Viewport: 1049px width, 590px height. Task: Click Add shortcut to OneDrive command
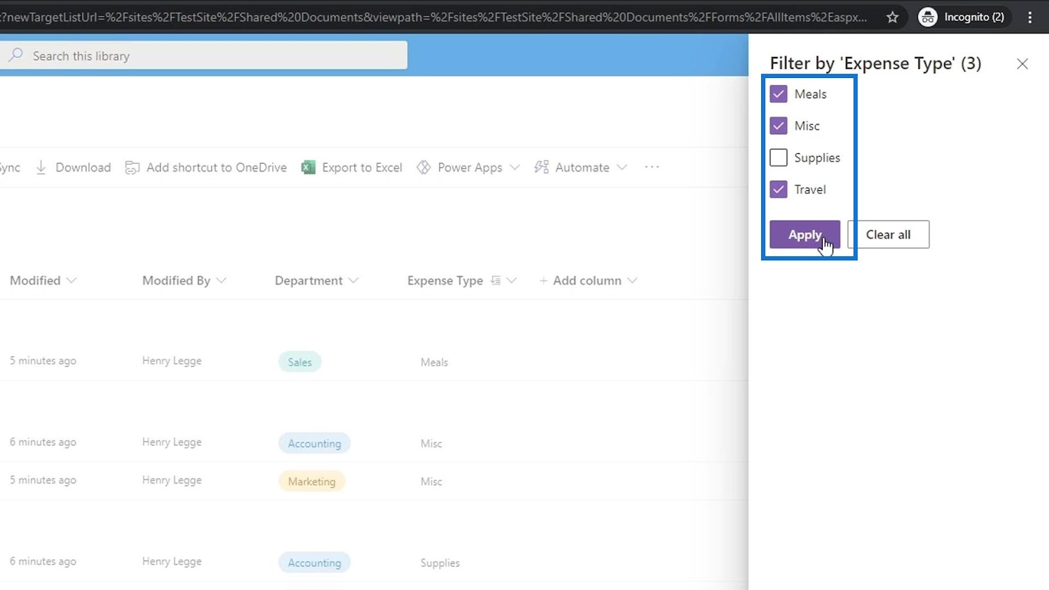click(206, 167)
